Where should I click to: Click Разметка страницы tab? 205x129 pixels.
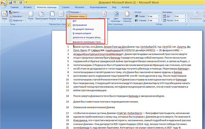[47, 7]
